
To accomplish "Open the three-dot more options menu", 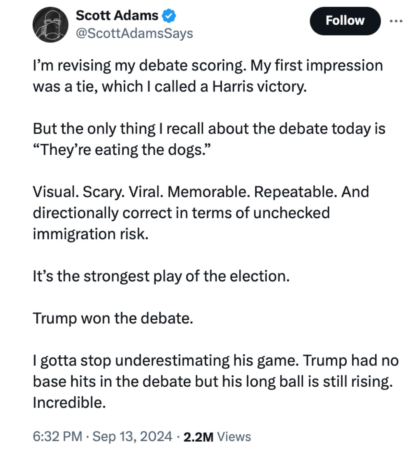I will tap(396, 21).
